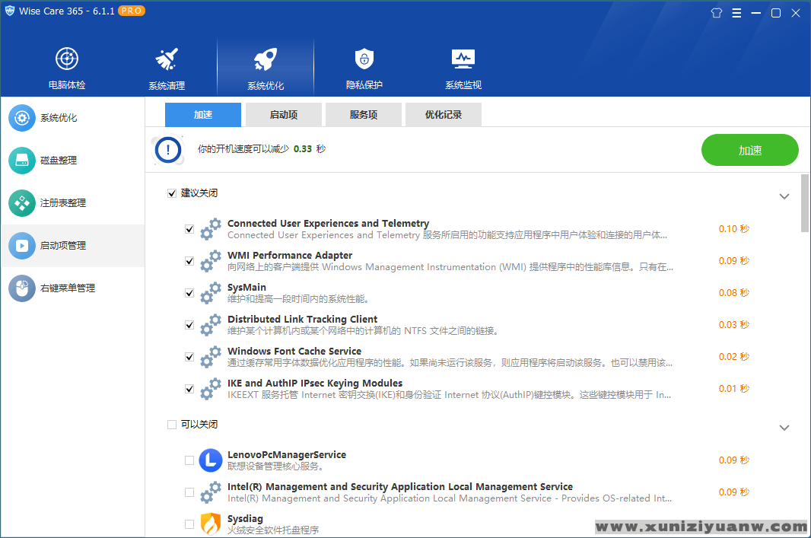Open the 系统清理 broom icon
The width and height of the screenshot is (811, 538).
[167, 59]
